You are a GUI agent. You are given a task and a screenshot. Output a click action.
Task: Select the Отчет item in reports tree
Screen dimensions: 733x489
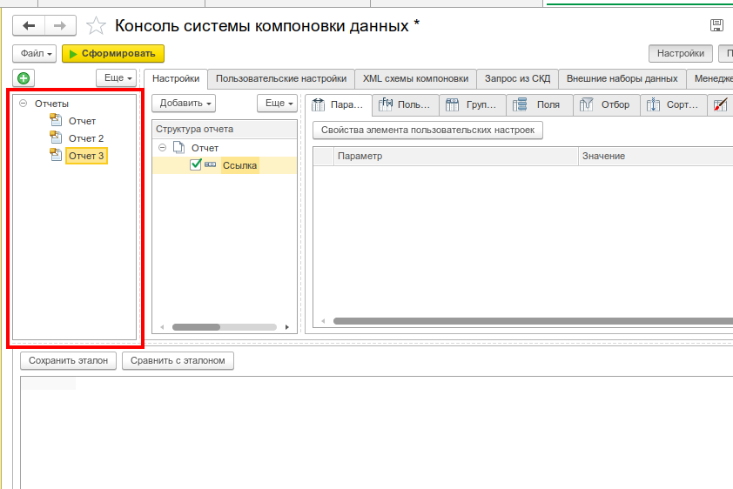pos(82,121)
